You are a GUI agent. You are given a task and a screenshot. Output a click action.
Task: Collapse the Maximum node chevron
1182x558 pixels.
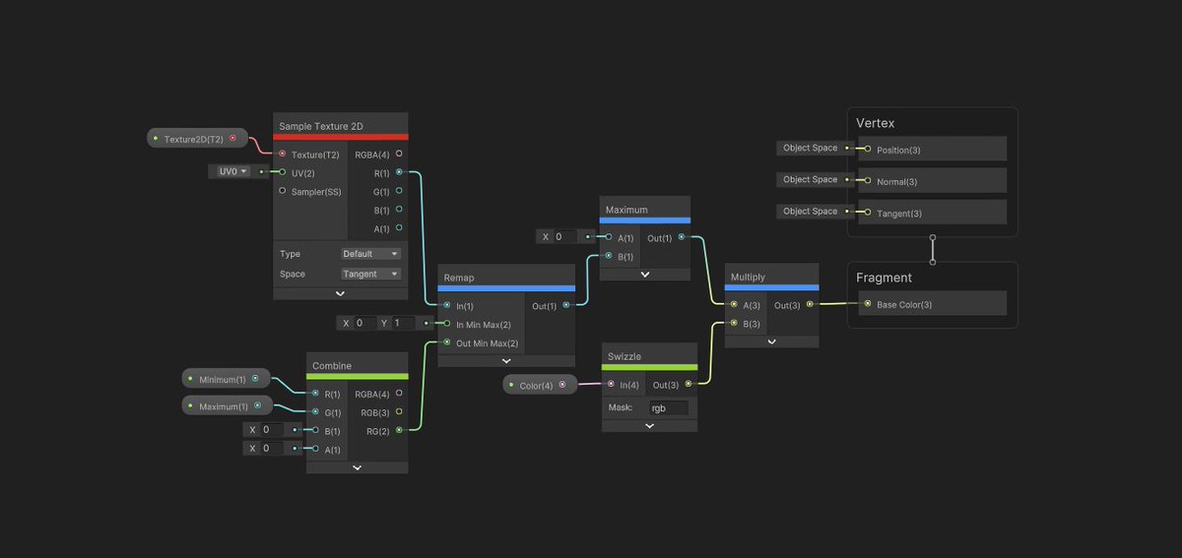(x=645, y=275)
